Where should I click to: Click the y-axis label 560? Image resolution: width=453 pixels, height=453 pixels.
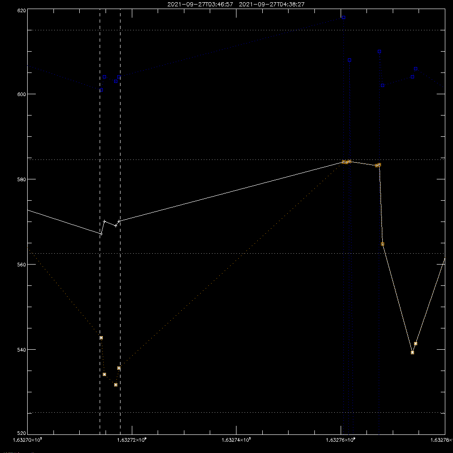pos(22,265)
